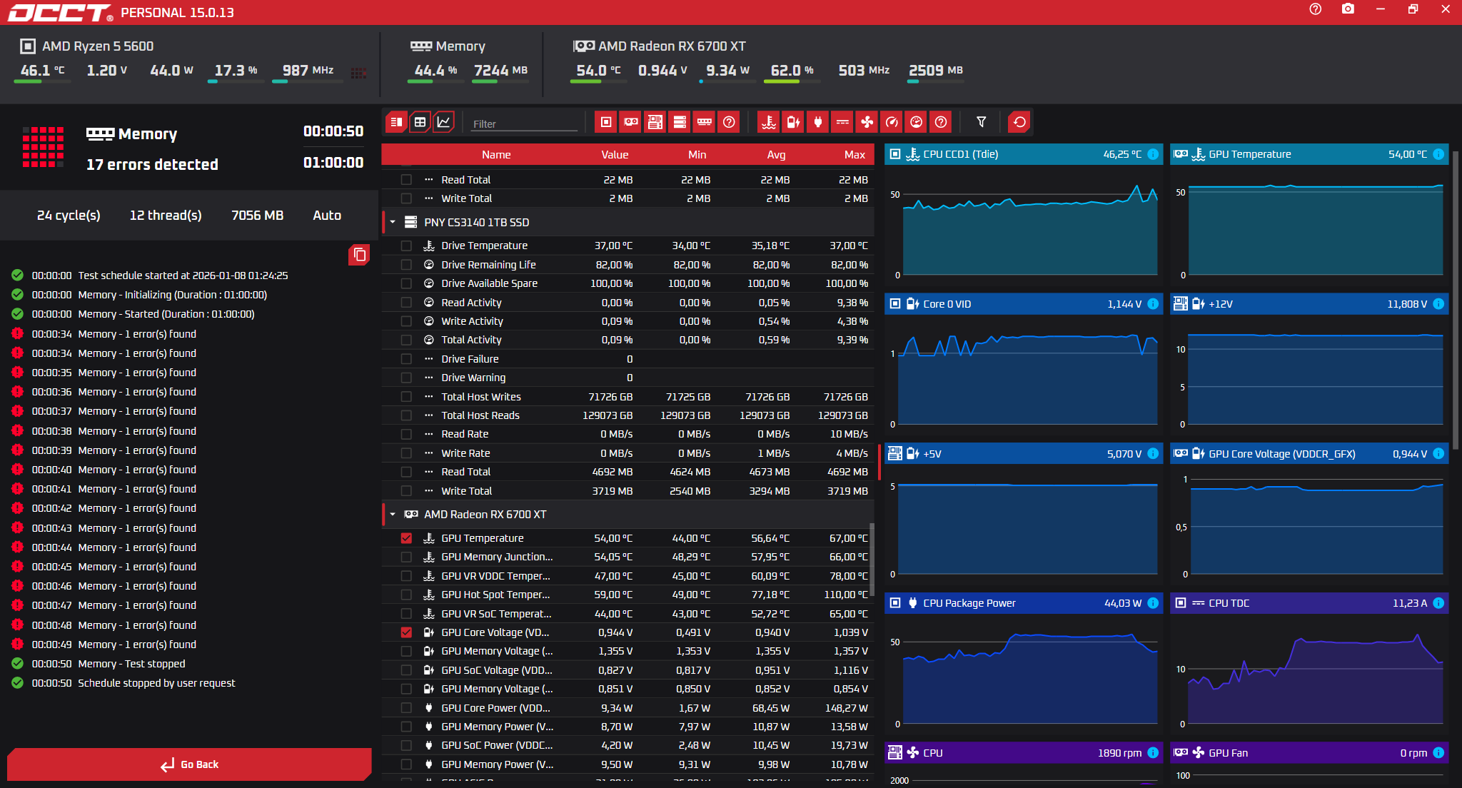The image size is (1462, 788).
Task: Open info for Core 0 VID graph
Action: coord(1153,304)
